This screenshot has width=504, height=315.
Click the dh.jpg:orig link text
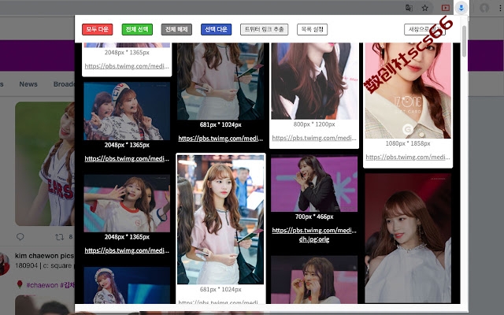click(x=314, y=239)
